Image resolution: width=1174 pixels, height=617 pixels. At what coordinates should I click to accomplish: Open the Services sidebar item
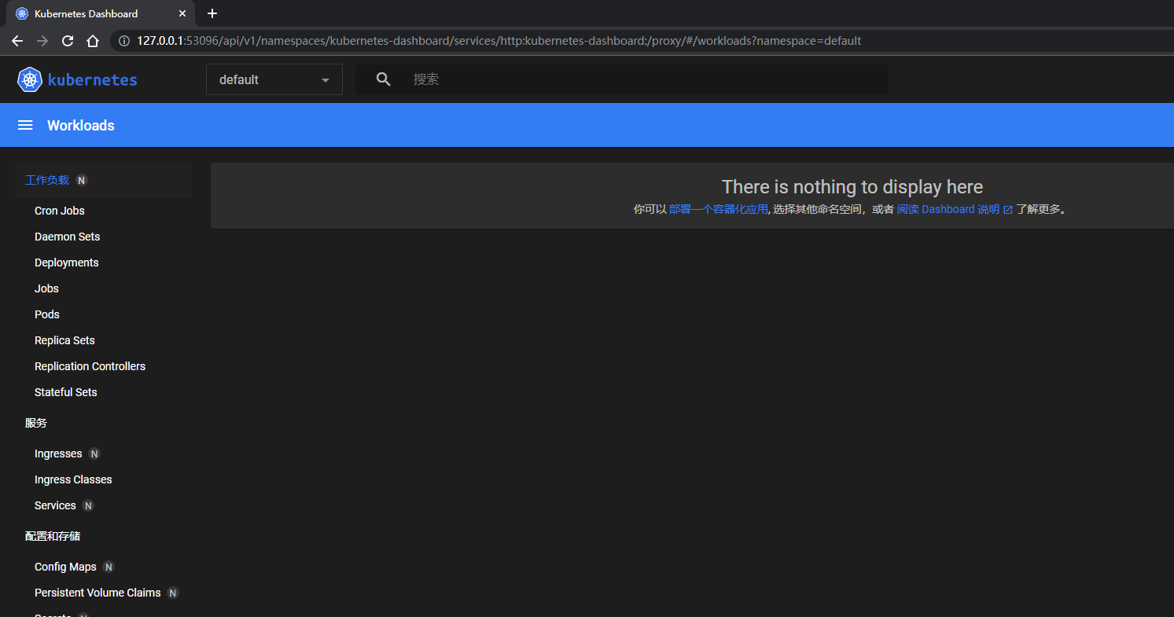click(55, 505)
